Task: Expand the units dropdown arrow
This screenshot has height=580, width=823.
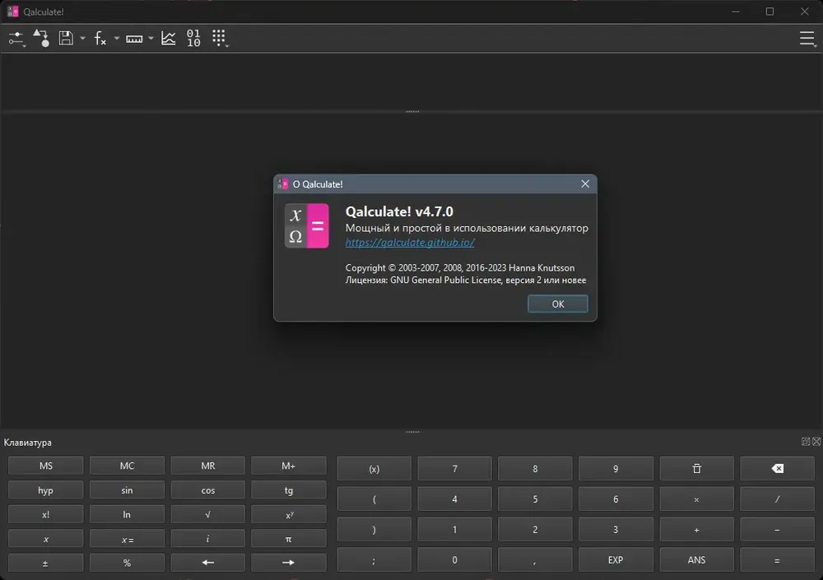Action: (x=151, y=39)
